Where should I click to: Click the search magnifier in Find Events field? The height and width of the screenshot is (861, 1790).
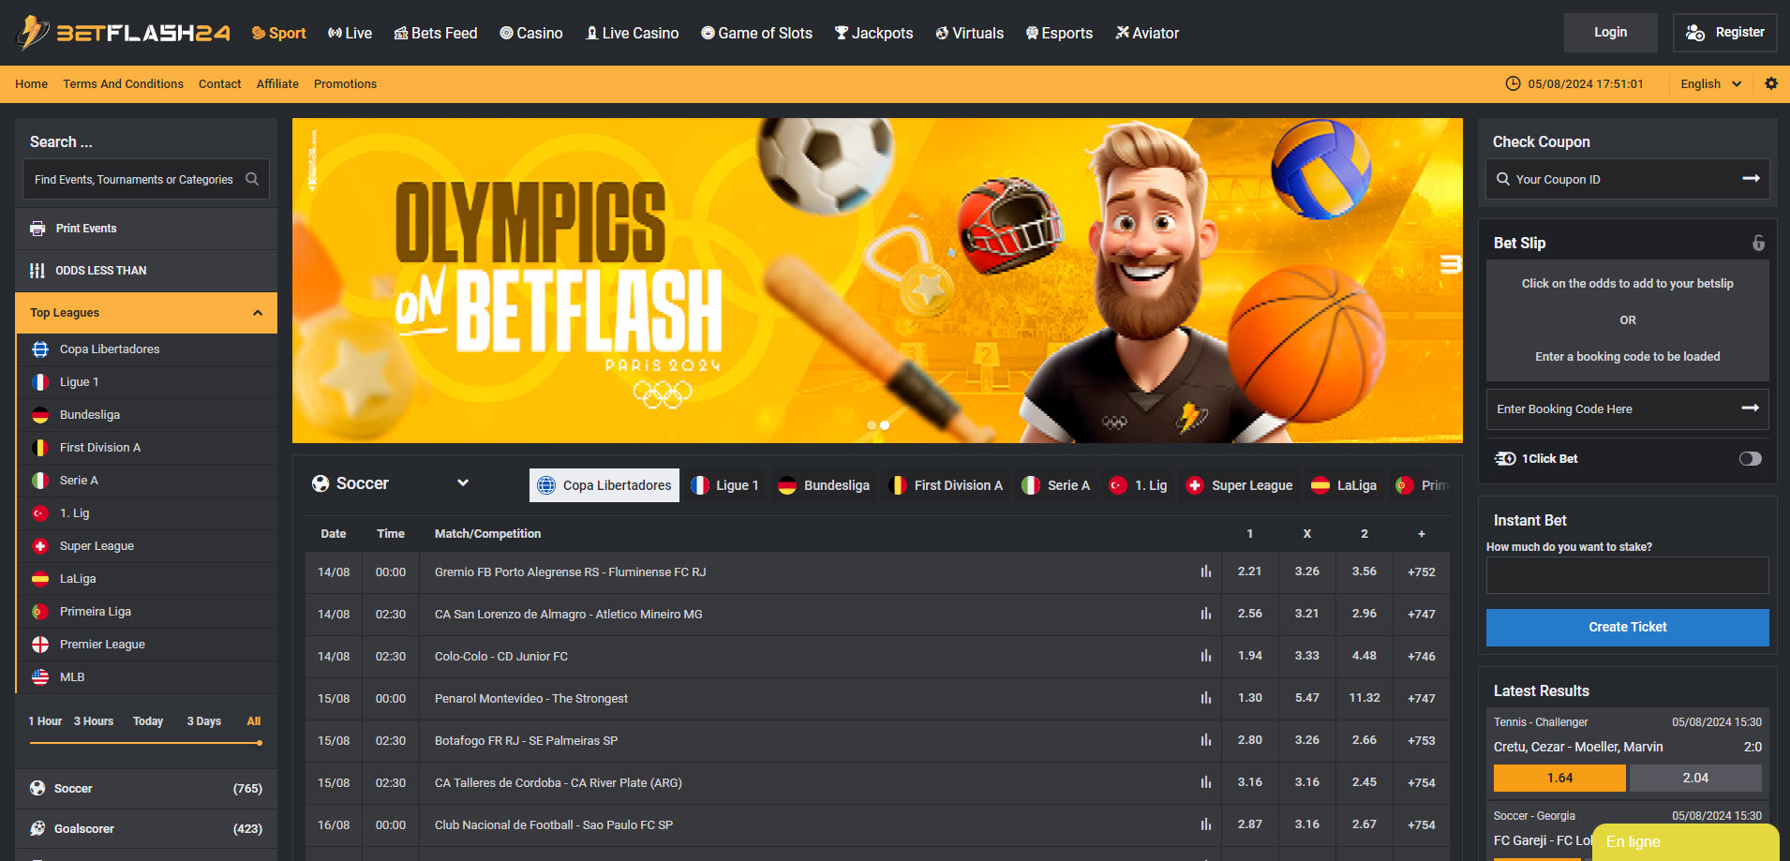[252, 179]
